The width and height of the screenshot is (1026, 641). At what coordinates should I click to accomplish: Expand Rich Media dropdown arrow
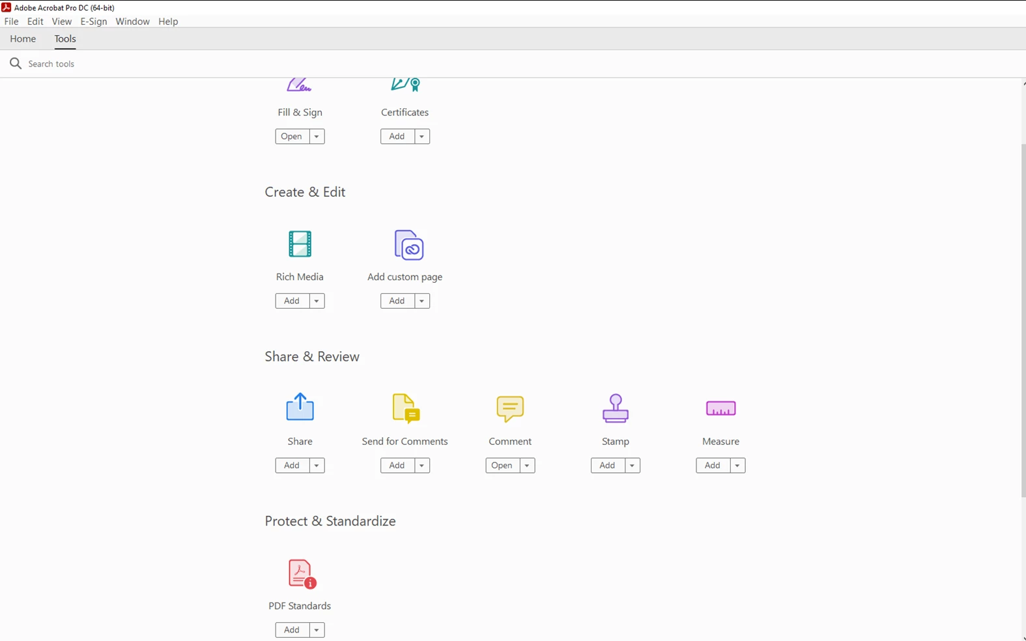[x=317, y=301]
